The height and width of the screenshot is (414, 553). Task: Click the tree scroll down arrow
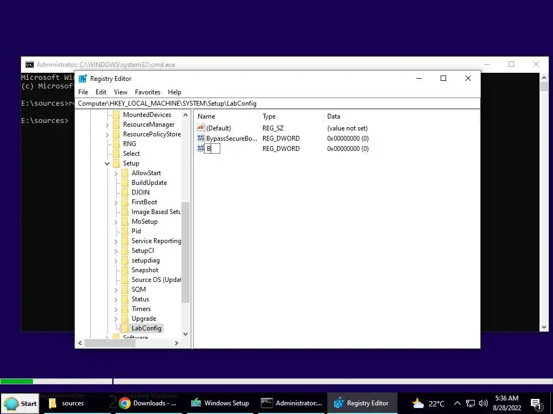click(x=186, y=334)
